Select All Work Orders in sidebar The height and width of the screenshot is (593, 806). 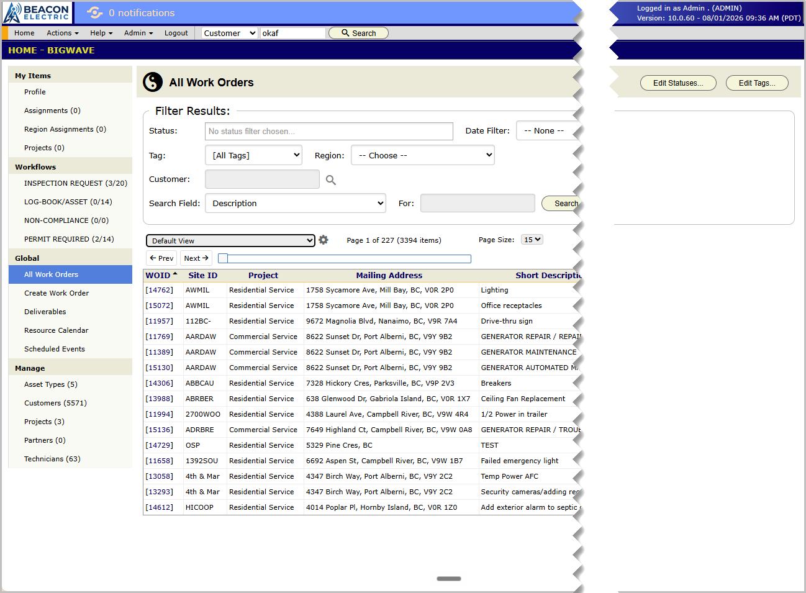pyautogui.click(x=70, y=274)
